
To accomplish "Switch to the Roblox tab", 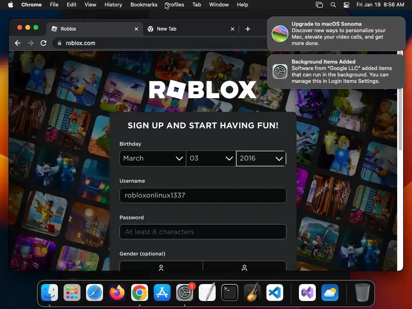I will [x=95, y=29].
